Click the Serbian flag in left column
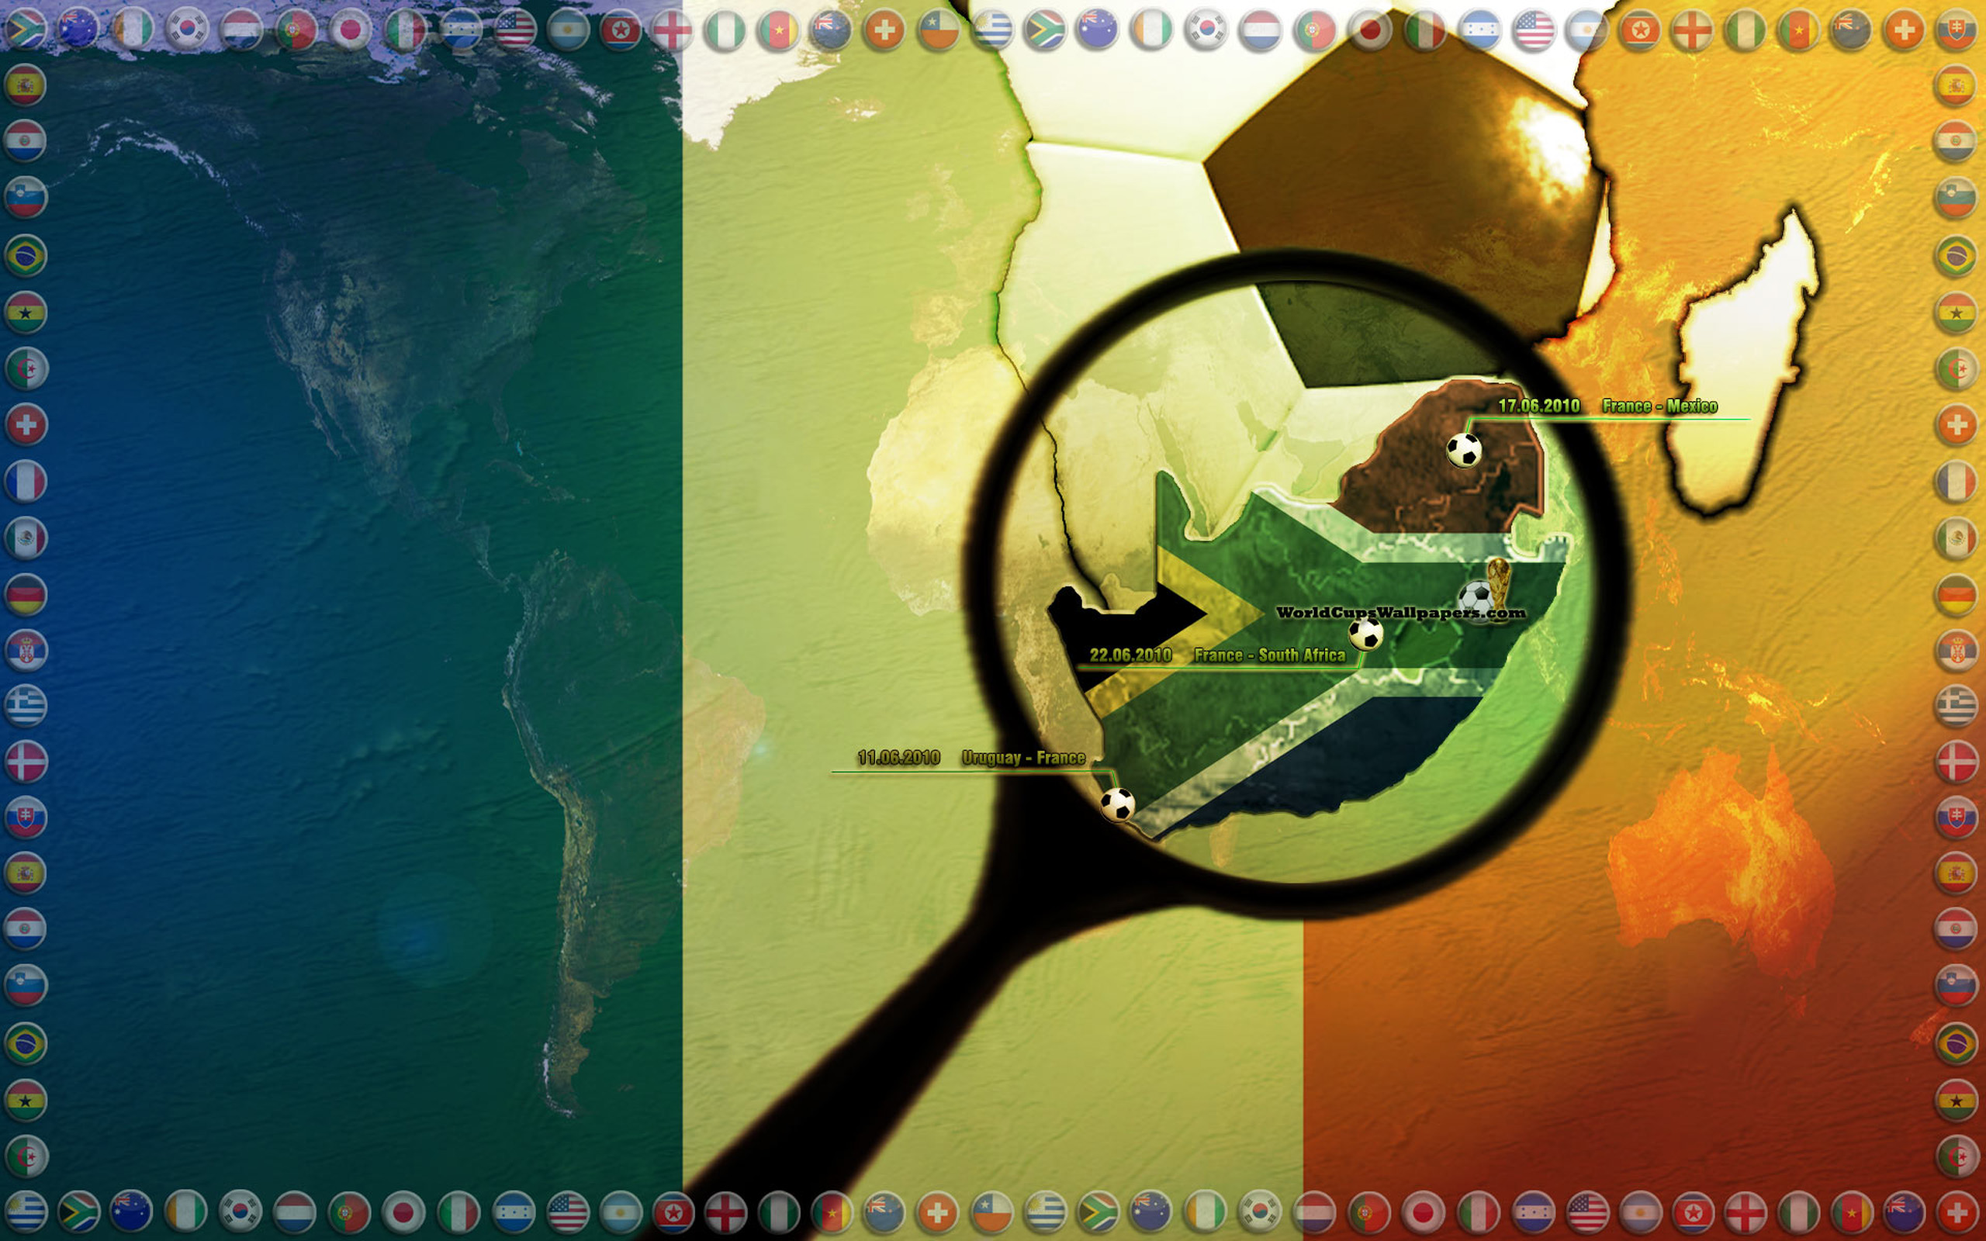 26,650
